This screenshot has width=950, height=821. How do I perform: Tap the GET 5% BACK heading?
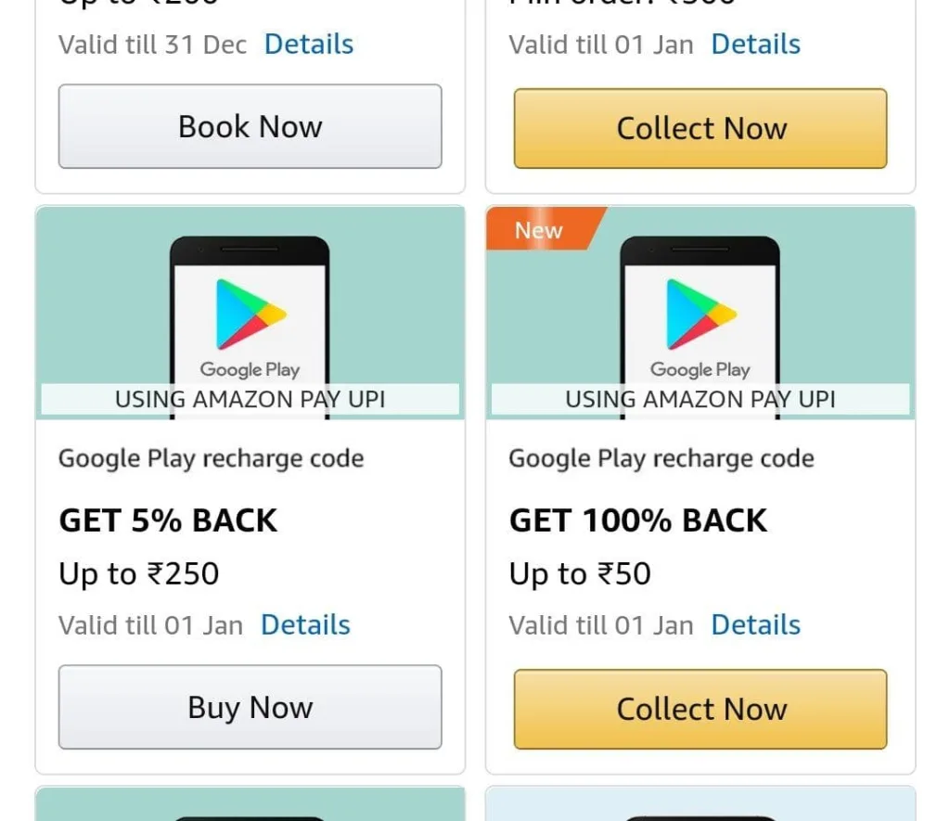click(168, 520)
